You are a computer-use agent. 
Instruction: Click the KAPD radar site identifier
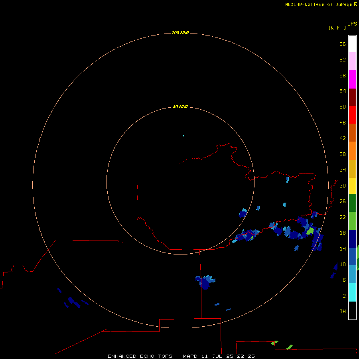pyautogui.click(x=191, y=356)
